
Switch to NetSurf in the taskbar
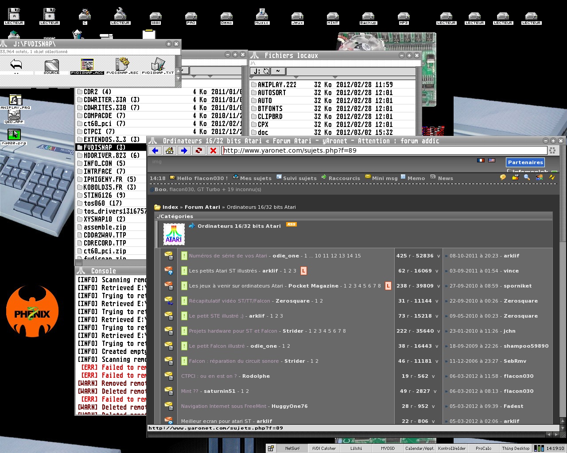[292, 448]
